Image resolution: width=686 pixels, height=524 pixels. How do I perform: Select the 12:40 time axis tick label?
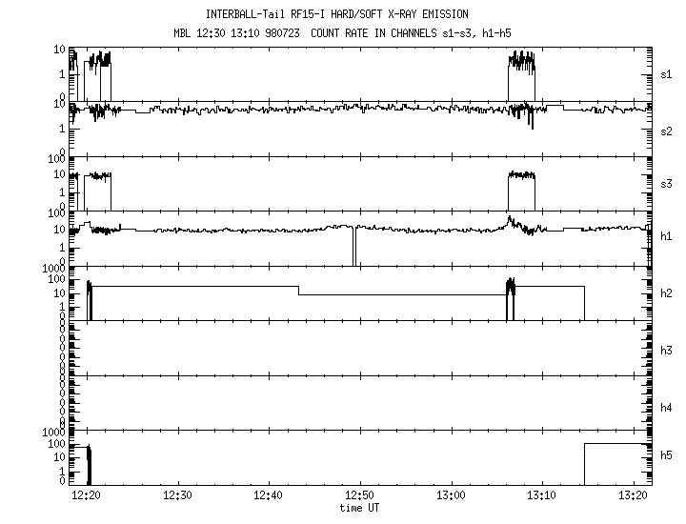(x=269, y=496)
